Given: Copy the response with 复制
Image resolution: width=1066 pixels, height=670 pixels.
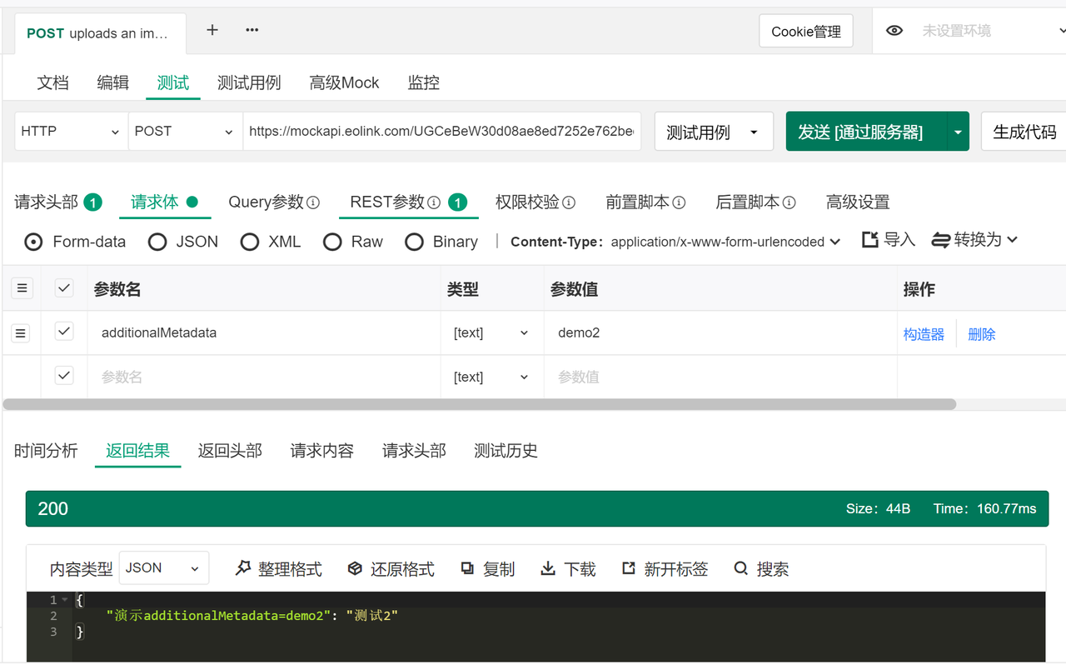Looking at the screenshot, I should [x=488, y=569].
